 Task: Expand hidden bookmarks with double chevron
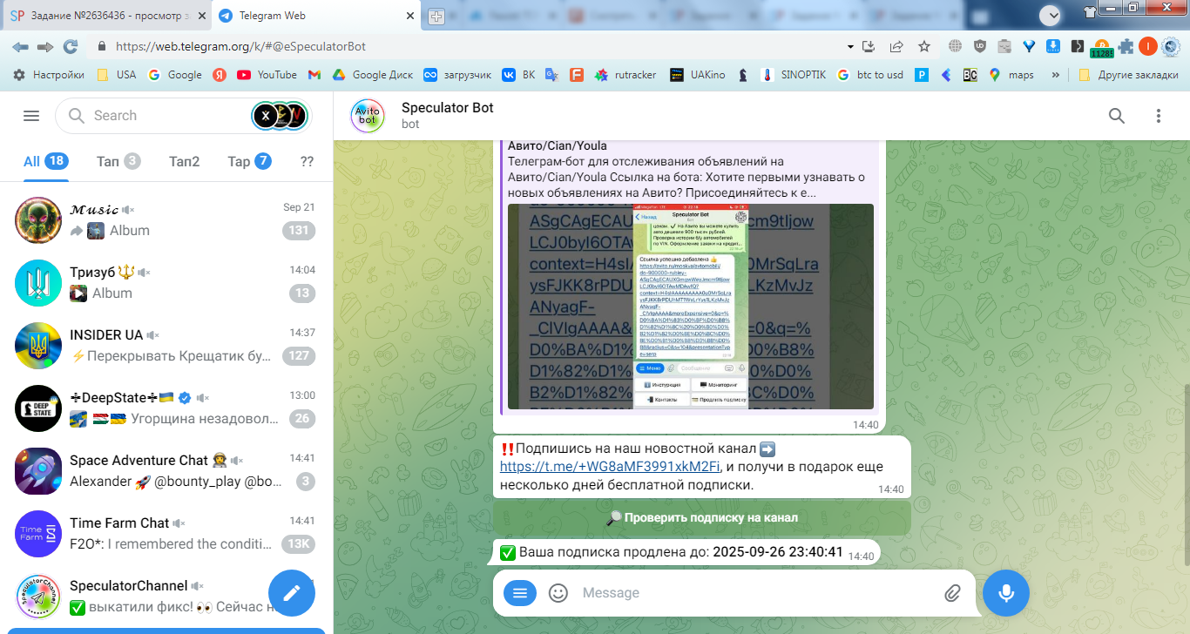pyautogui.click(x=1056, y=75)
